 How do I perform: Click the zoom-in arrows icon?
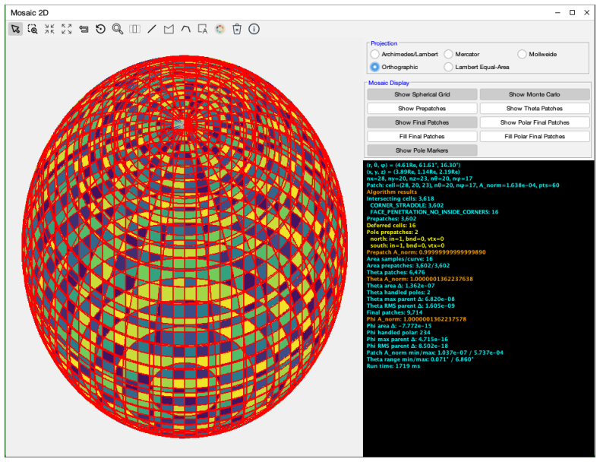[x=49, y=29]
